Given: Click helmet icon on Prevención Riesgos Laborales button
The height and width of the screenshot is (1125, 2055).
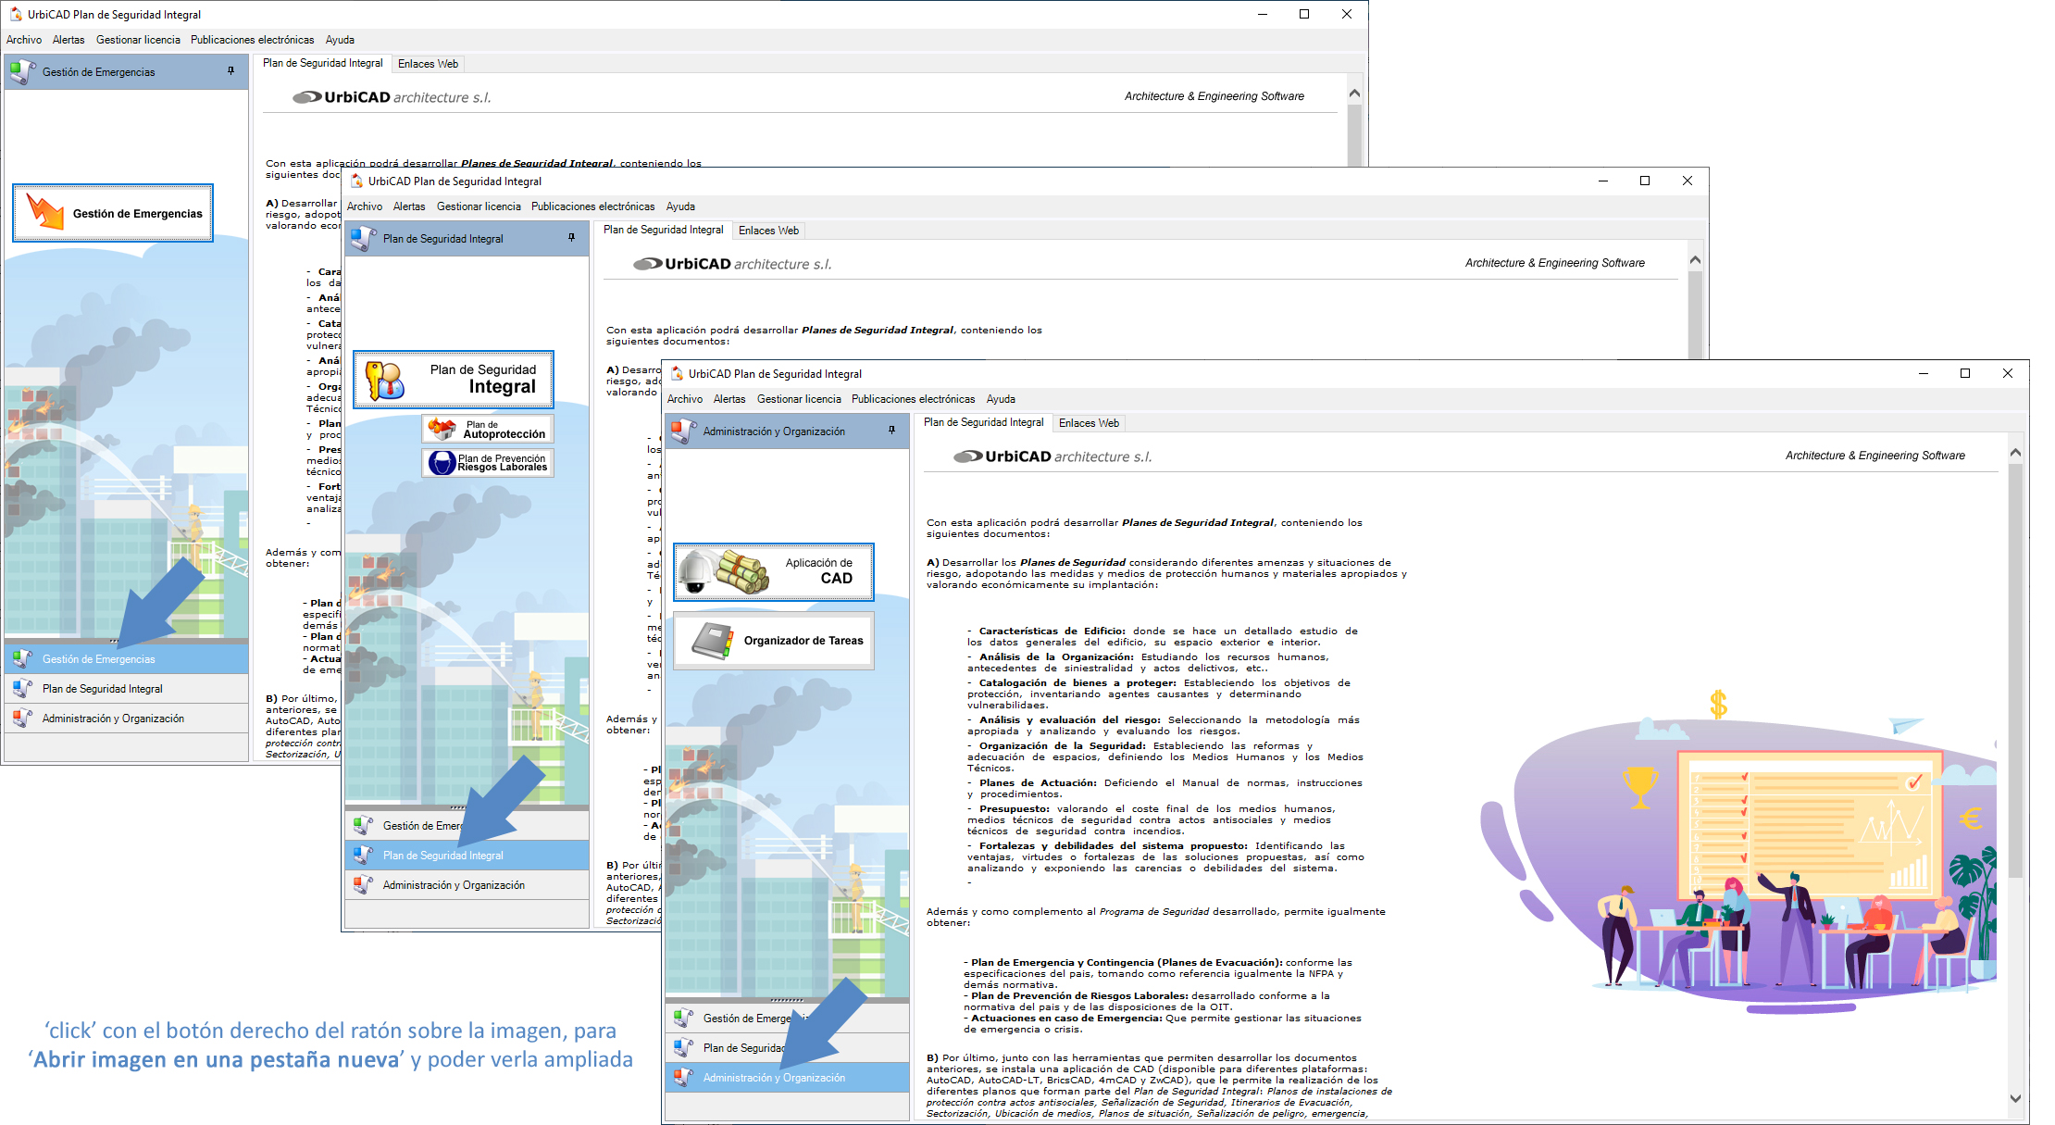Looking at the screenshot, I should (442, 462).
